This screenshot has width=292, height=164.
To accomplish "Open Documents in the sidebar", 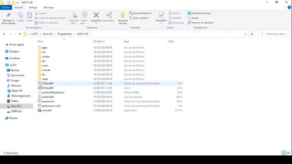I will point(18,75).
